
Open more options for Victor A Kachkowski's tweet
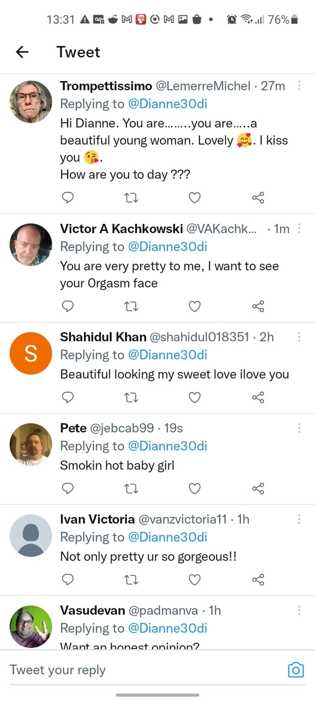[x=299, y=229]
